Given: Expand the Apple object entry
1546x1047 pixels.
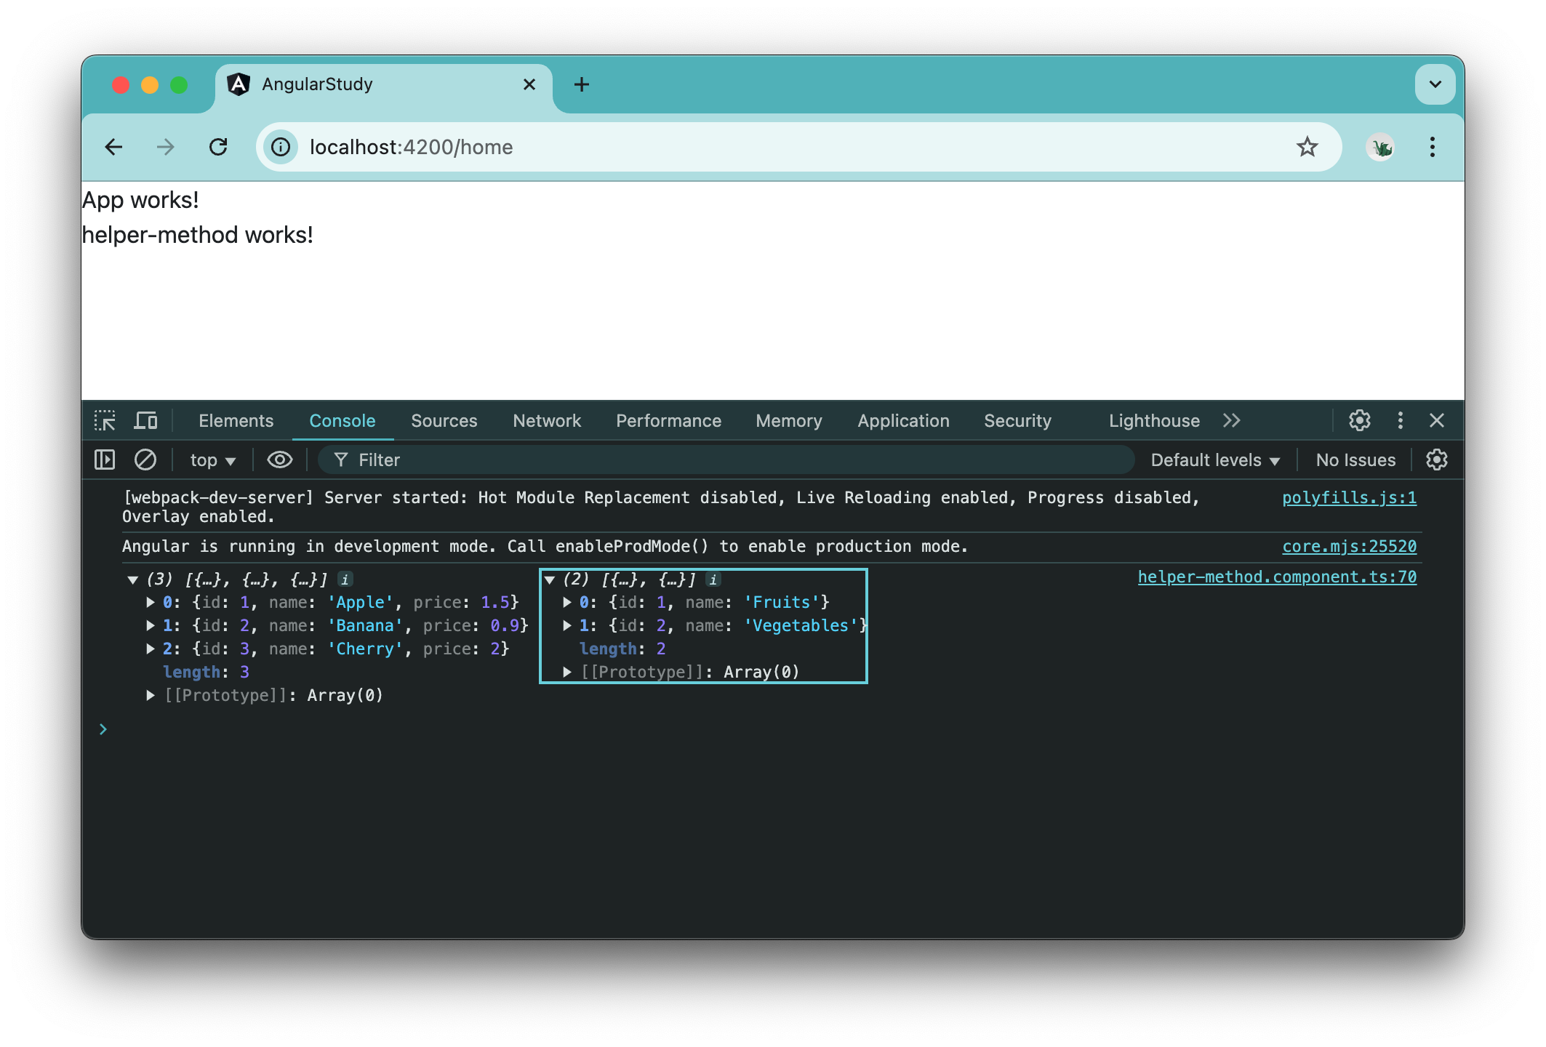Looking at the screenshot, I should [151, 602].
